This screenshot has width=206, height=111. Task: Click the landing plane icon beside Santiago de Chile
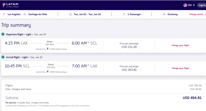point(25,14)
